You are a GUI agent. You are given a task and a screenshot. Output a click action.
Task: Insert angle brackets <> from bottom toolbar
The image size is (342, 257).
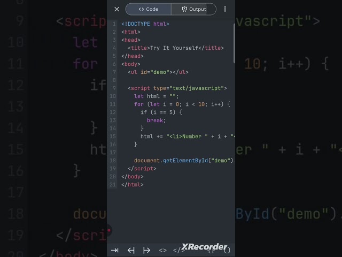pos(162,251)
